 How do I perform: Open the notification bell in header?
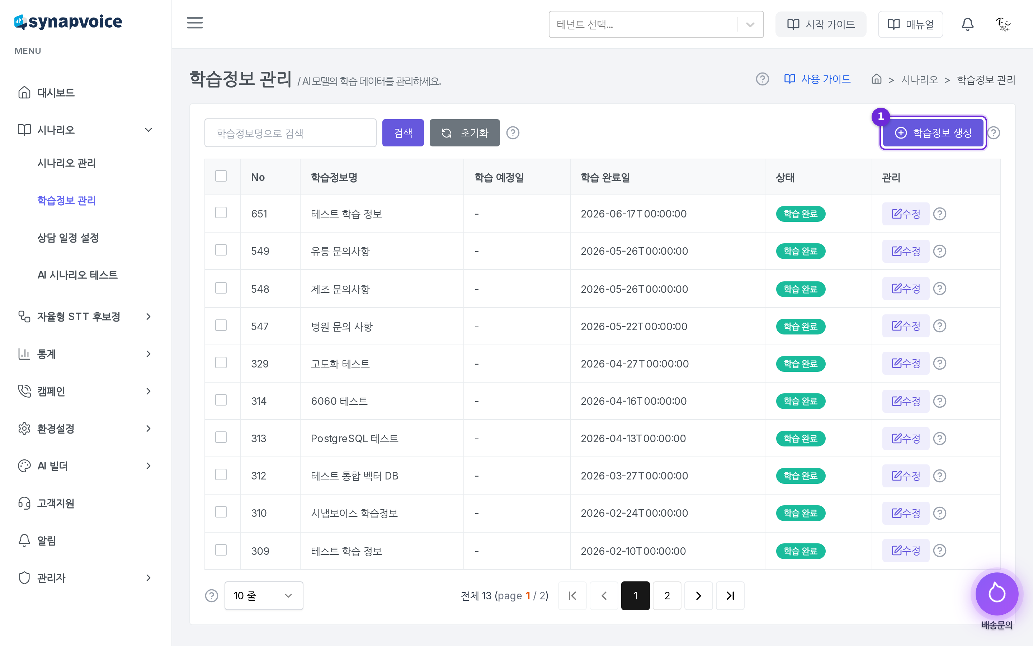tap(967, 24)
